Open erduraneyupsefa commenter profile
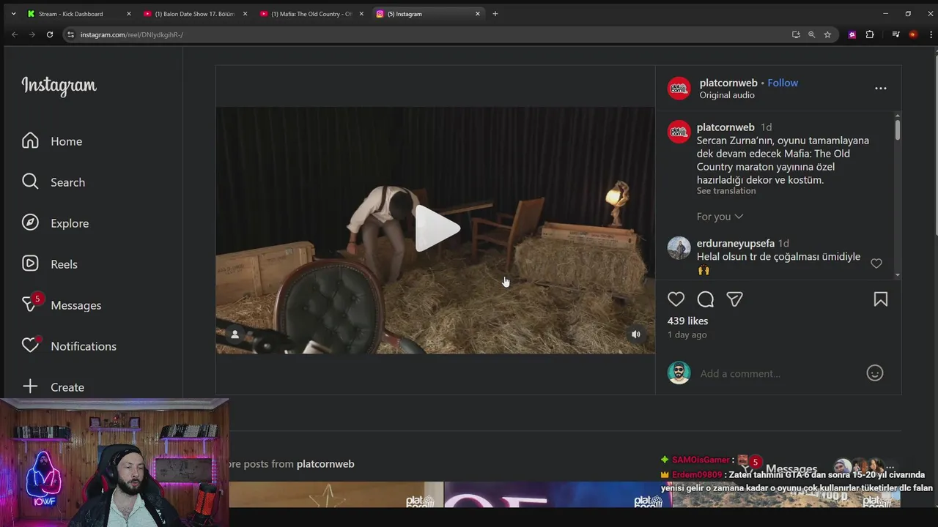Image resolution: width=938 pixels, height=527 pixels. (736, 243)
